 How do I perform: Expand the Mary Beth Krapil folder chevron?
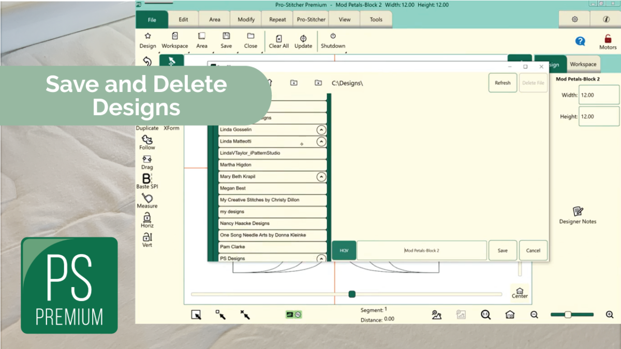click(321, 176)
